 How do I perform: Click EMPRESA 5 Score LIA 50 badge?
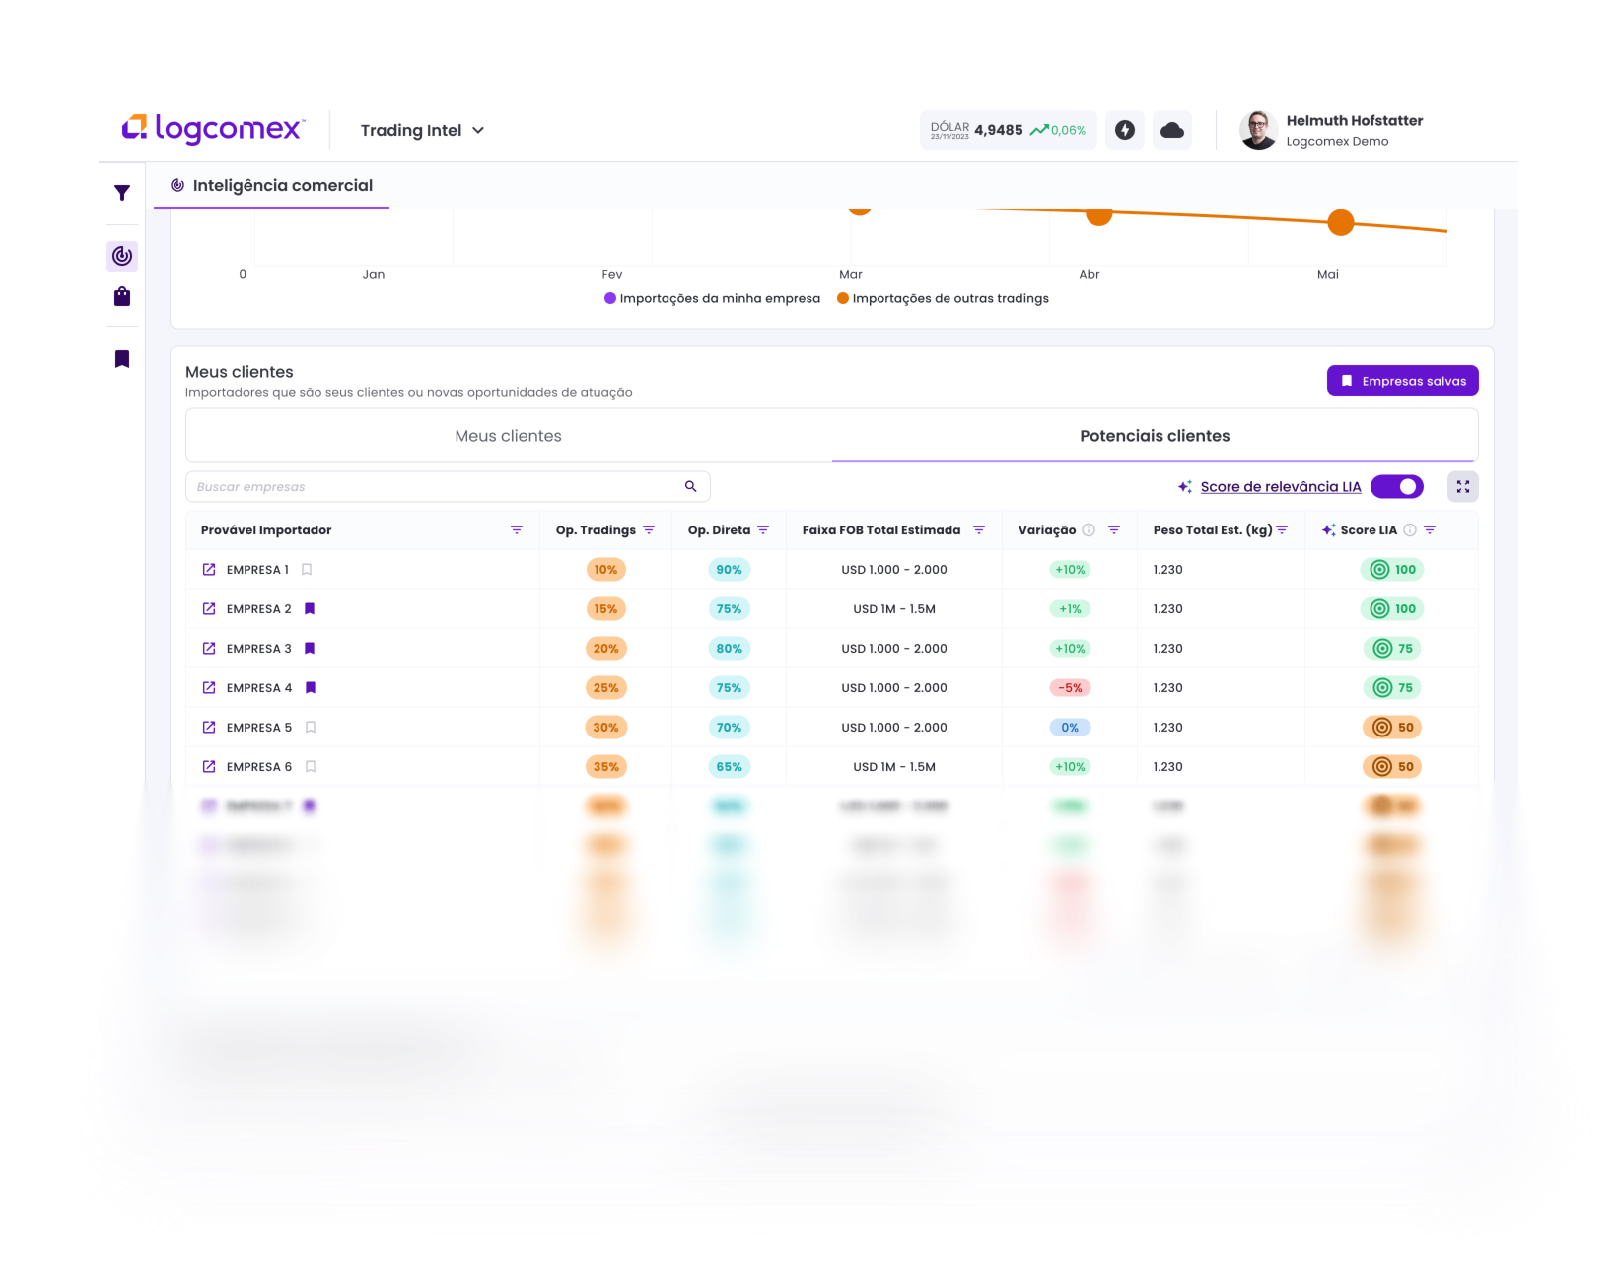pyautogui.click(x=1392, y=727)
